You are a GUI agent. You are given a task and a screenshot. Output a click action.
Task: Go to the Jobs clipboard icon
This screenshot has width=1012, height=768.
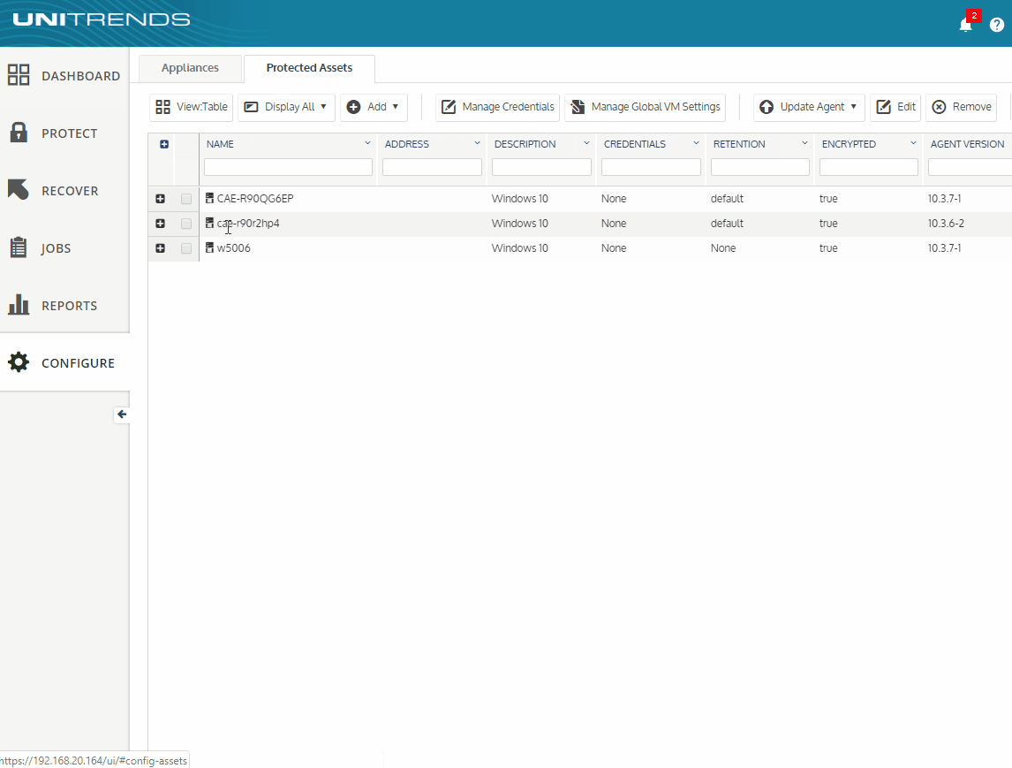19,247
